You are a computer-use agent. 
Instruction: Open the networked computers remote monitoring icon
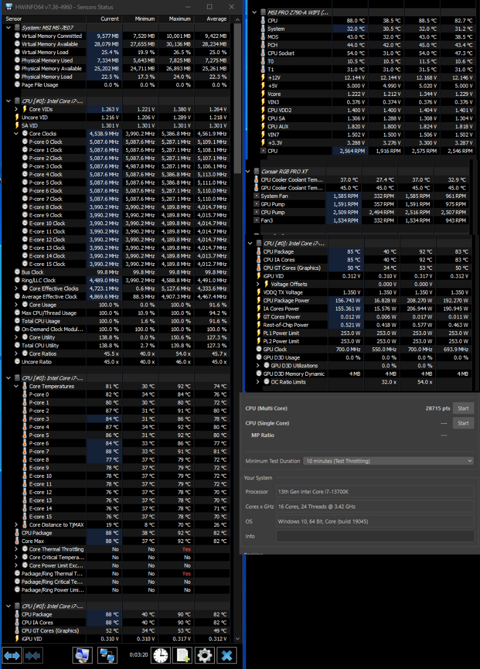(x=107, y=655)
